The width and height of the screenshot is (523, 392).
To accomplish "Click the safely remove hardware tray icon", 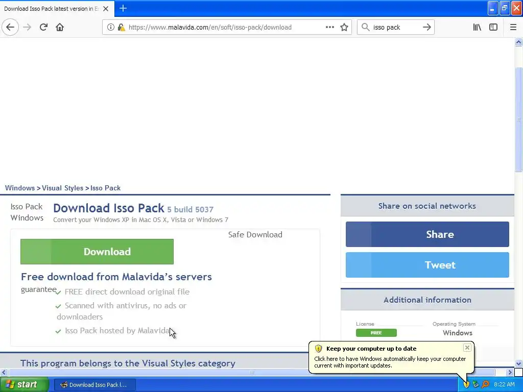I will (476, 384).
